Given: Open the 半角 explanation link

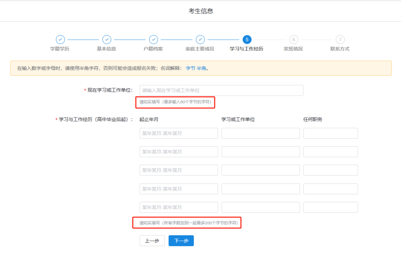Looking at the screenshot, I should point(201,68).
